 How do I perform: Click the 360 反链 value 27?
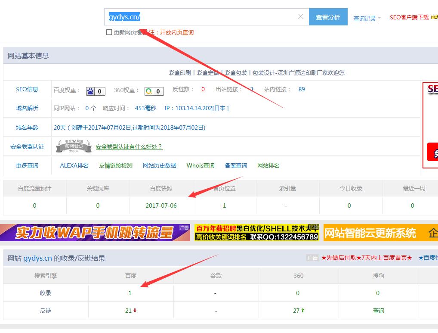(x=296, y=311)
